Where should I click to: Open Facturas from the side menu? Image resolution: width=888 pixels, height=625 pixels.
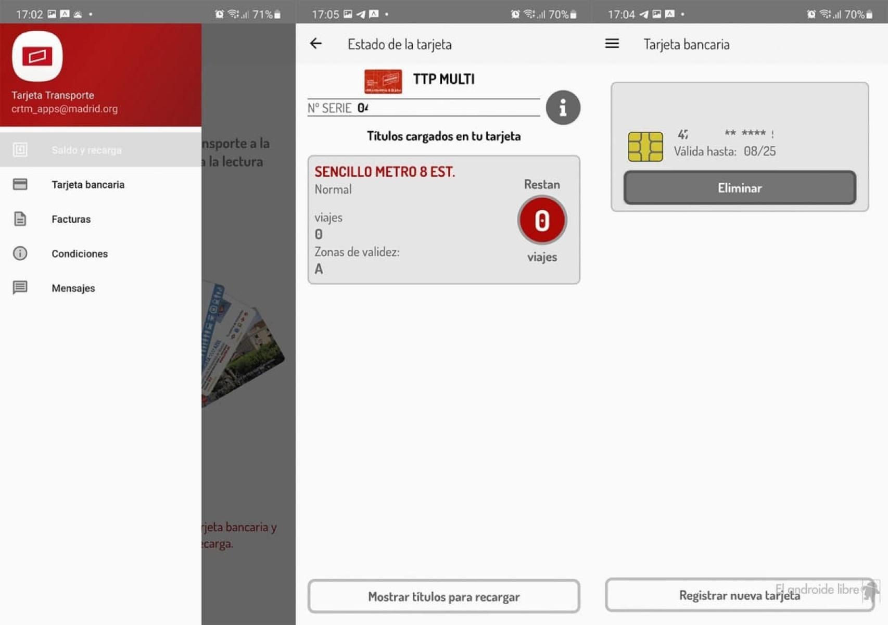click(x=71, y=219)
